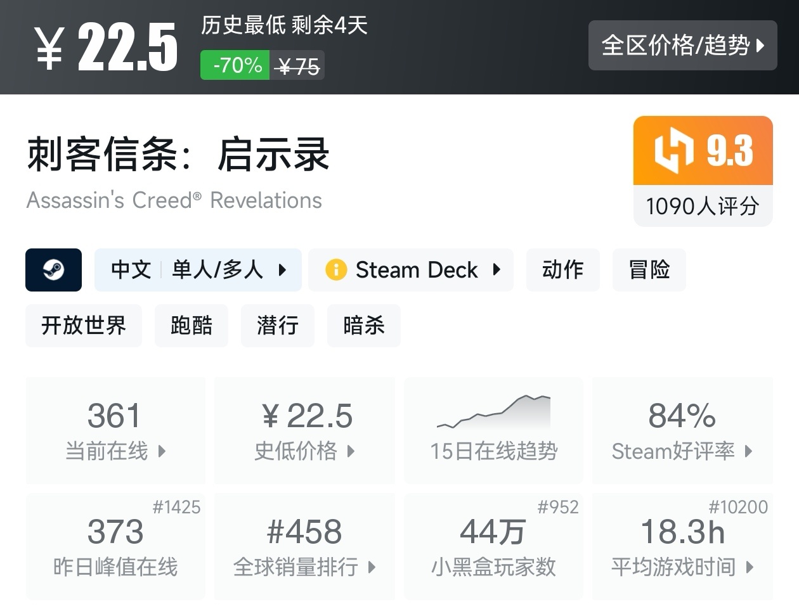Tap the 刺客信条：启示录 game title

click(178, 154)
